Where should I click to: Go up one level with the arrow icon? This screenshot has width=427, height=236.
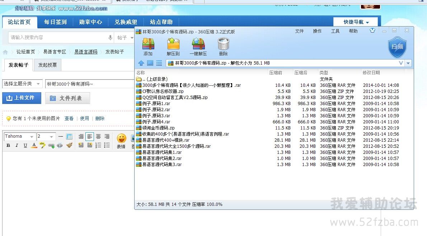(x=141, y=63)
